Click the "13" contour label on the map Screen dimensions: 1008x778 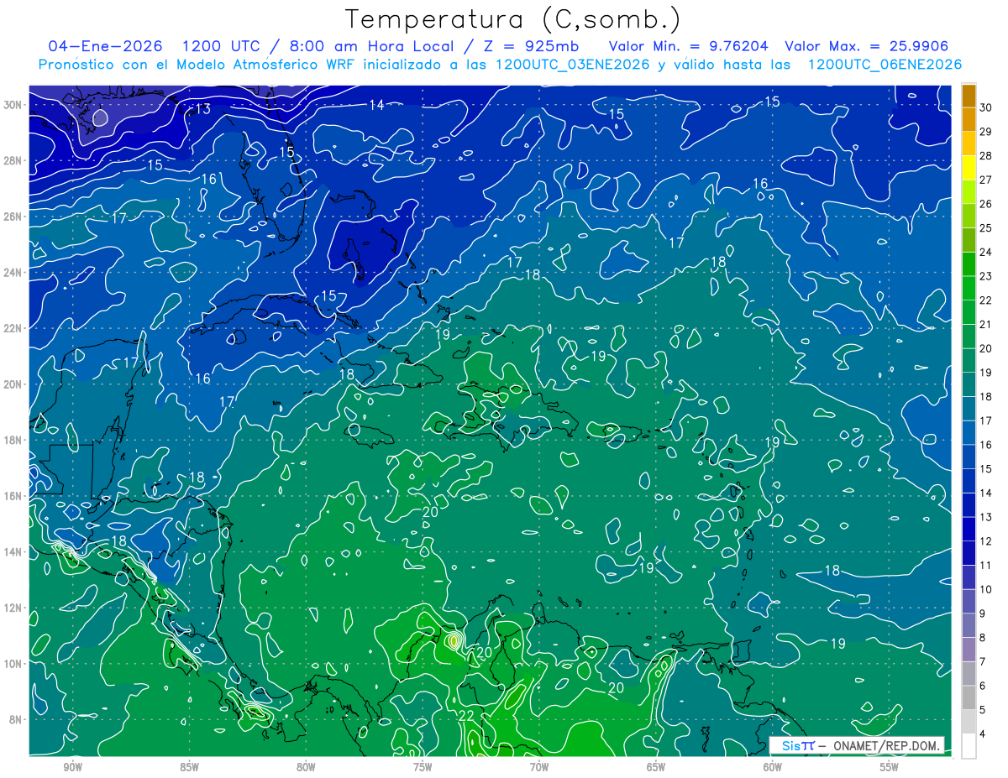202,109
